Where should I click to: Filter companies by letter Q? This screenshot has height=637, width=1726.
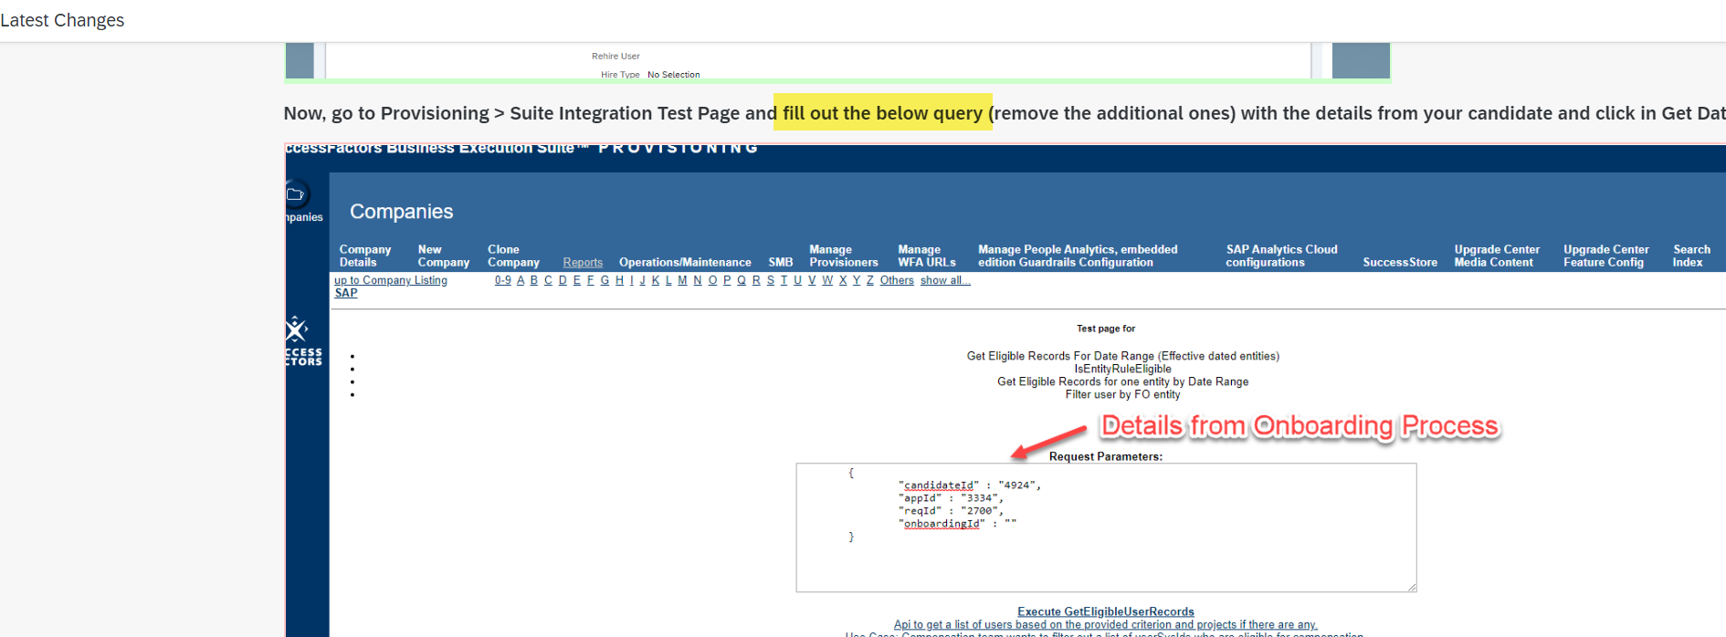tap(742, 280)
